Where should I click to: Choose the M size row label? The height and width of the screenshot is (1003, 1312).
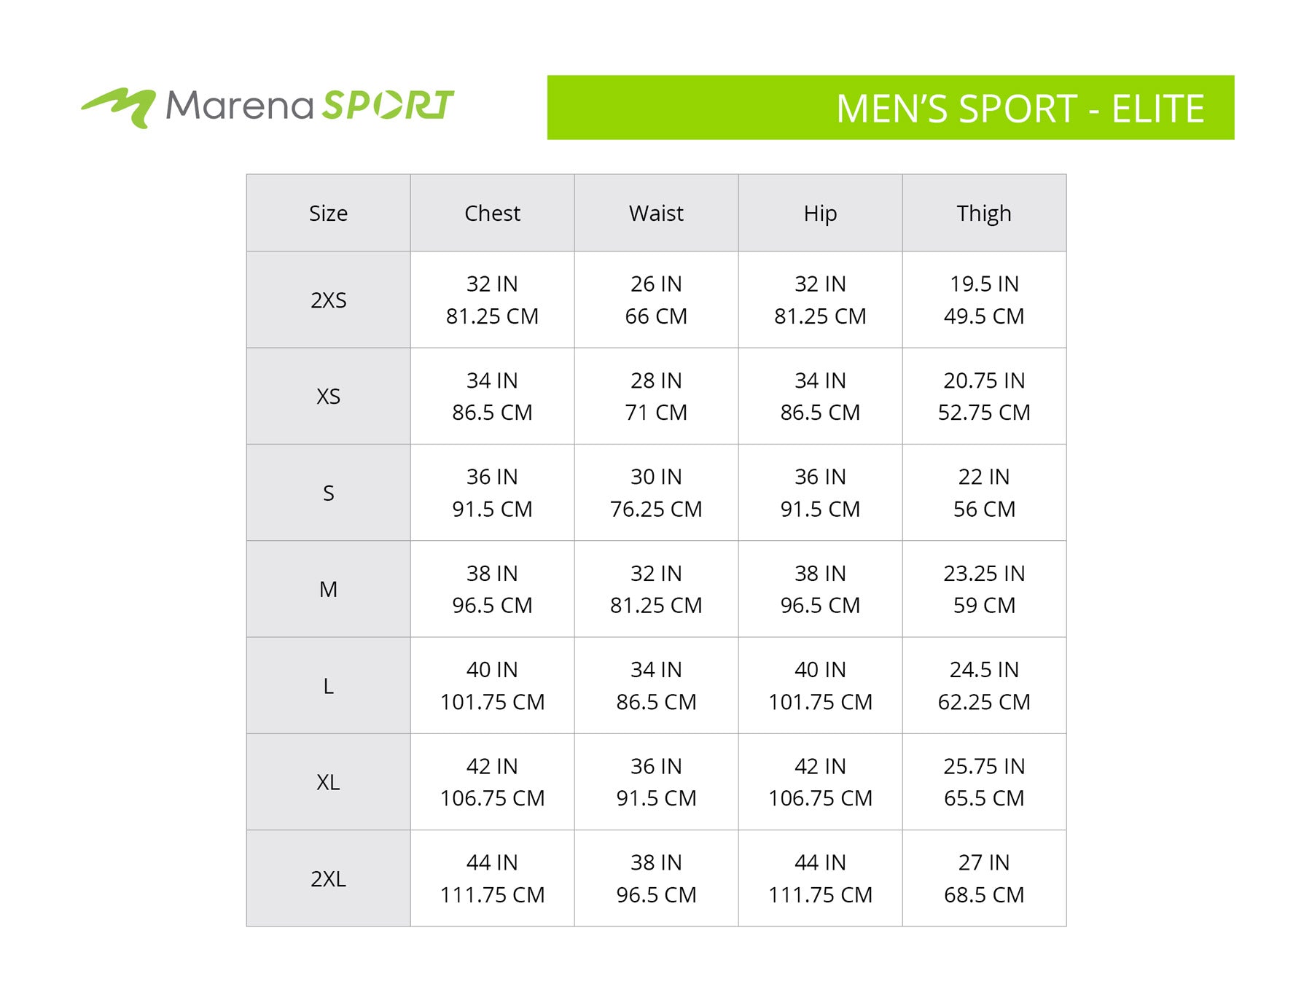point(328,590)
